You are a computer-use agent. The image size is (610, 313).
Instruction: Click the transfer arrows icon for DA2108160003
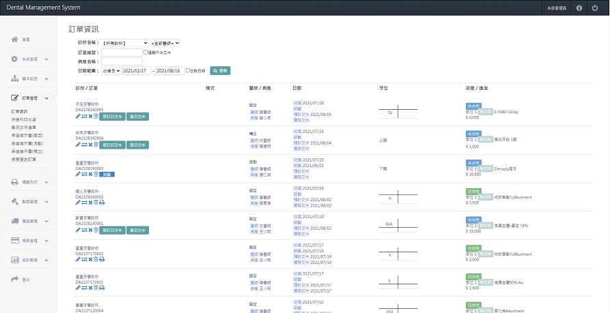(84, 174)
